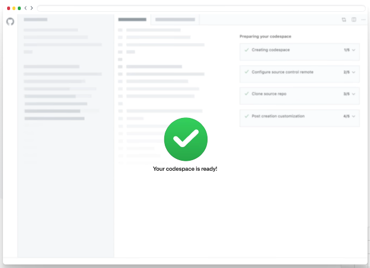Screen dimensions: 370x268
Task: Open the more actions ellipsis menu
Action: [363, 20]
